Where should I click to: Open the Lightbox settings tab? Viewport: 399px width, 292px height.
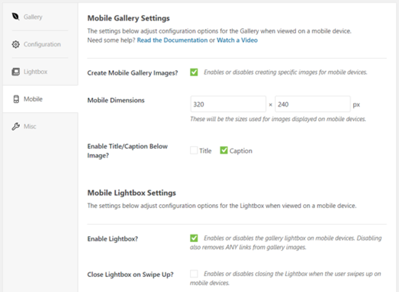[x=36, y=72]
